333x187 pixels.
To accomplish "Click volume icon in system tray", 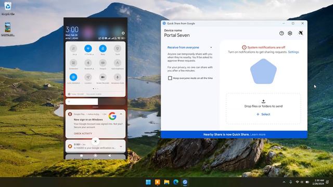I will (302, 182).
